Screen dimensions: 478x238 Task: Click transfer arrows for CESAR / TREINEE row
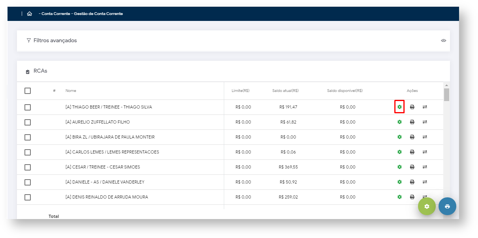425,167
